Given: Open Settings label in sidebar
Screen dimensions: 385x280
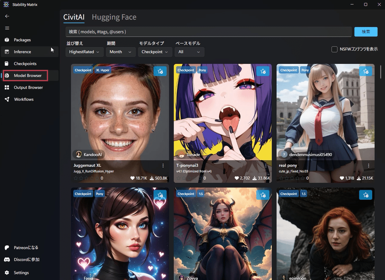Looking at the screenshot, I should pos(21,273).
